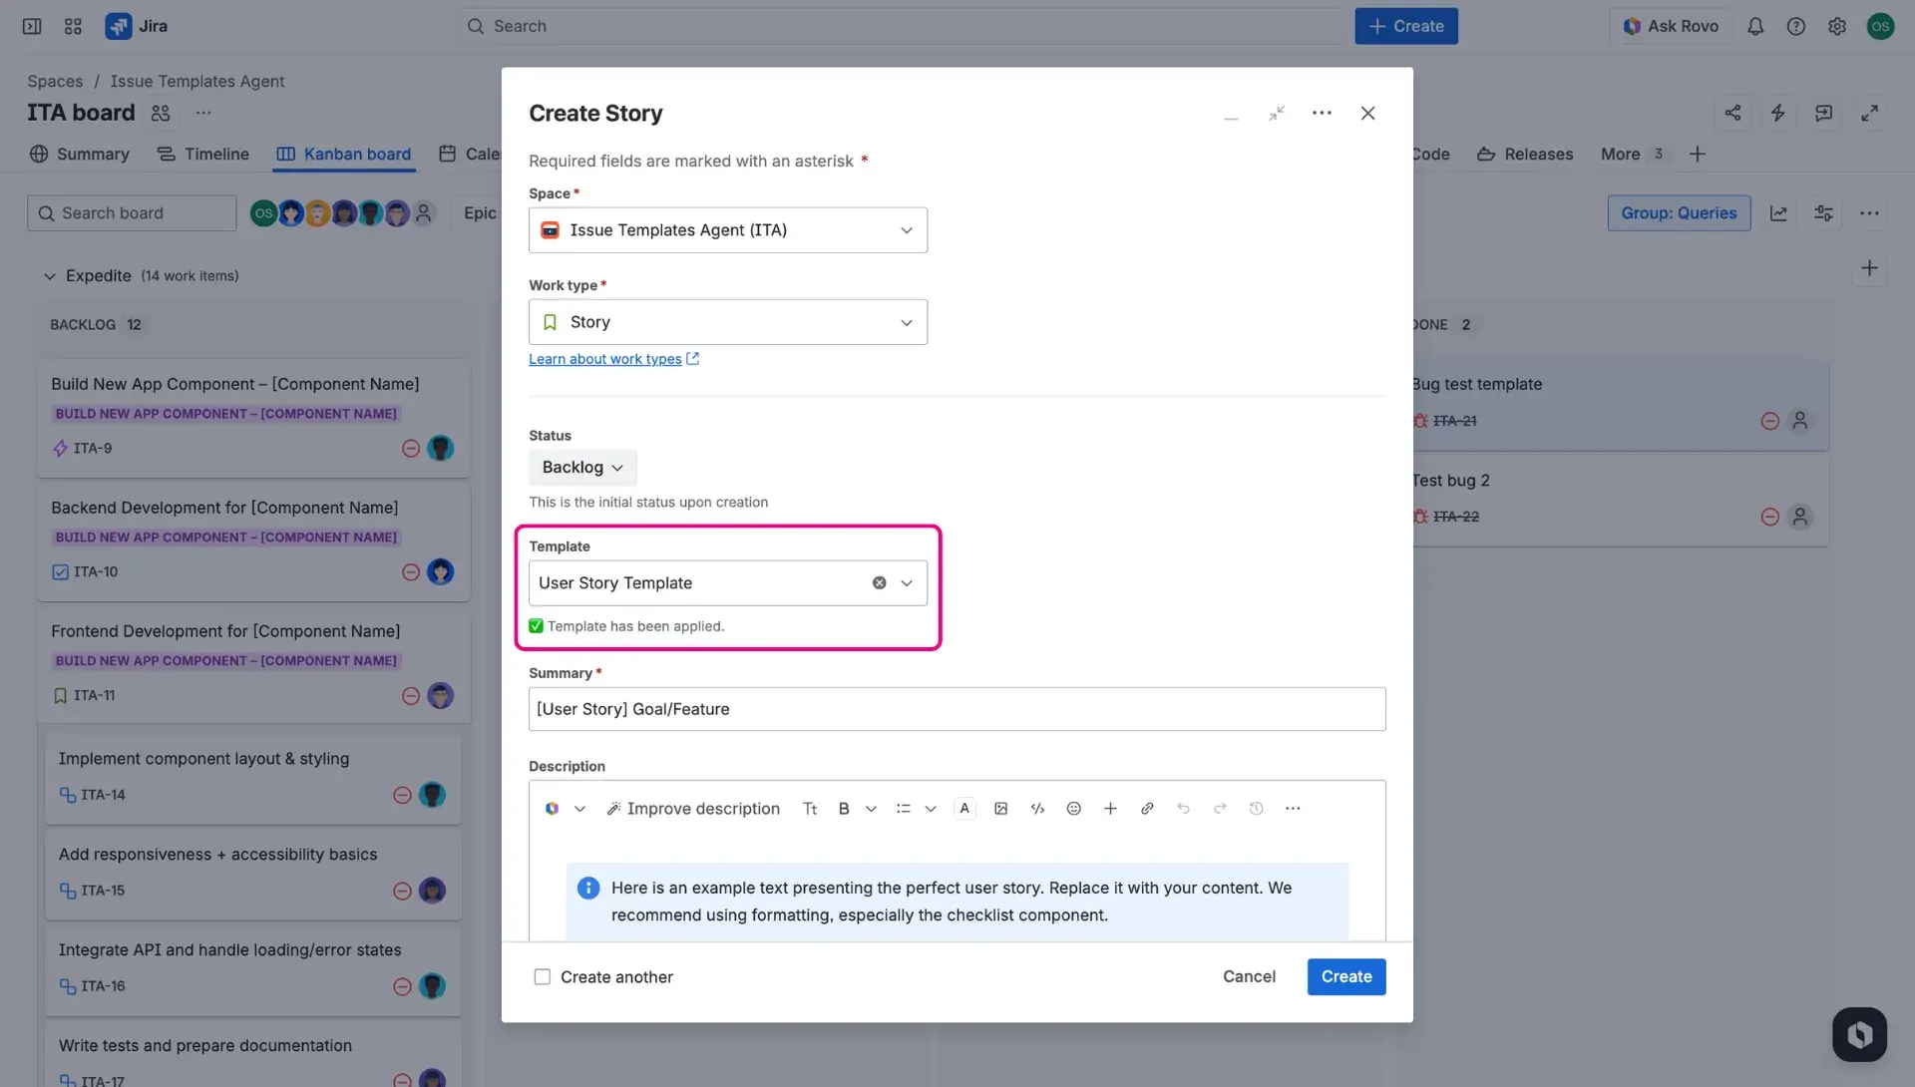The height and width of the screenshot is (1087, 1915).
Task: Collapse the Expedite swimlane
Action: (49, 276)
